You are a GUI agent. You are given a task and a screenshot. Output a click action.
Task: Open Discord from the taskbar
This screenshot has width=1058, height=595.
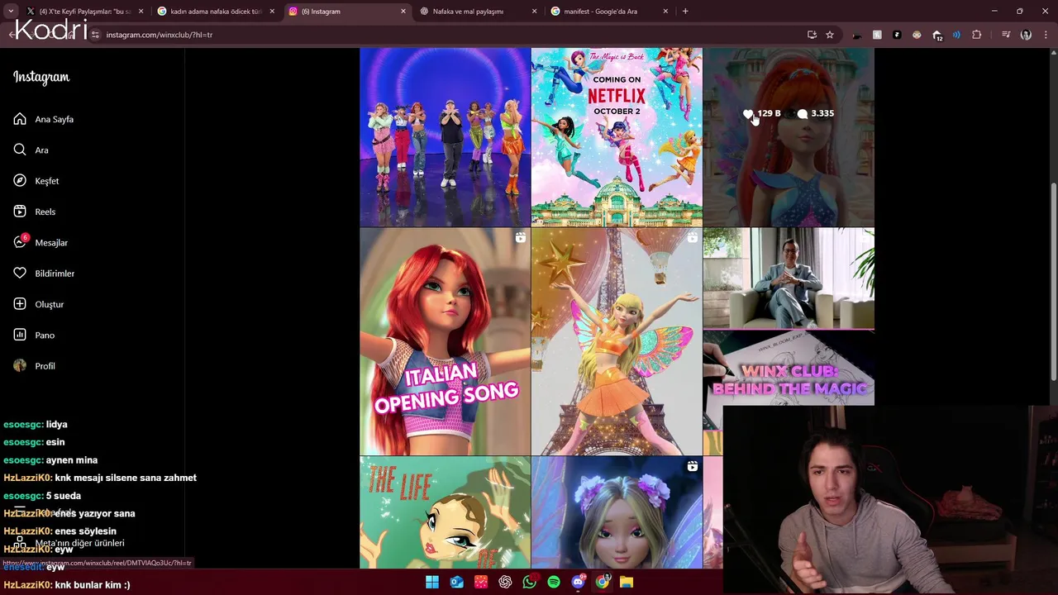pyautogui.click(x=578, y=582)
